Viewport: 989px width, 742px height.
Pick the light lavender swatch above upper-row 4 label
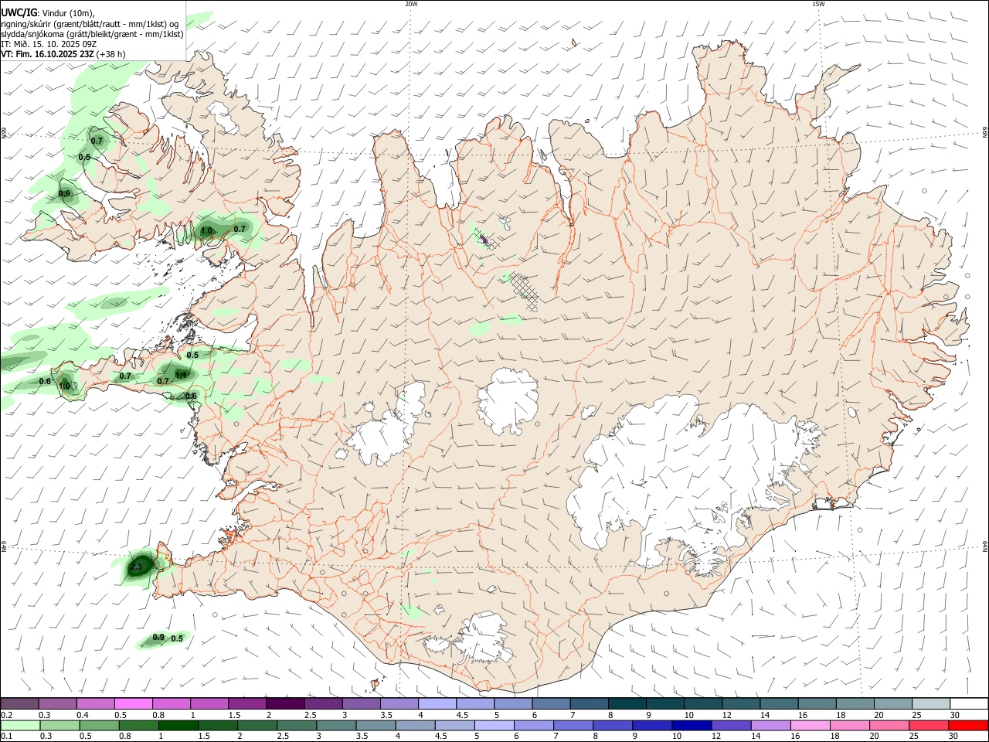coord(437,704)
